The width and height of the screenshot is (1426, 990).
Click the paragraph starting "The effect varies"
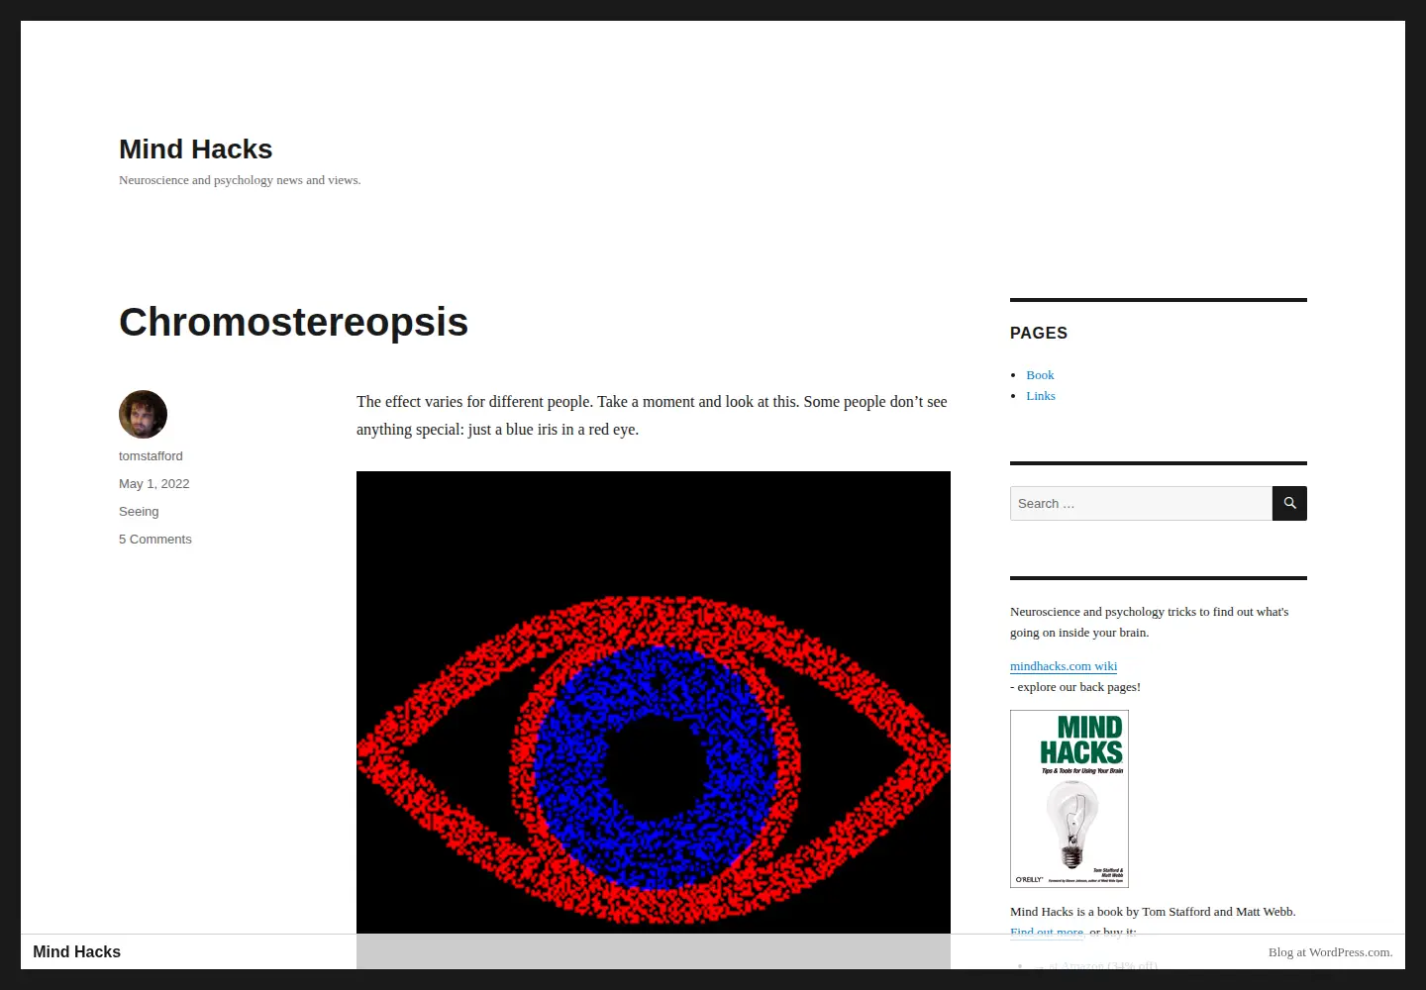tap(652, 416)
